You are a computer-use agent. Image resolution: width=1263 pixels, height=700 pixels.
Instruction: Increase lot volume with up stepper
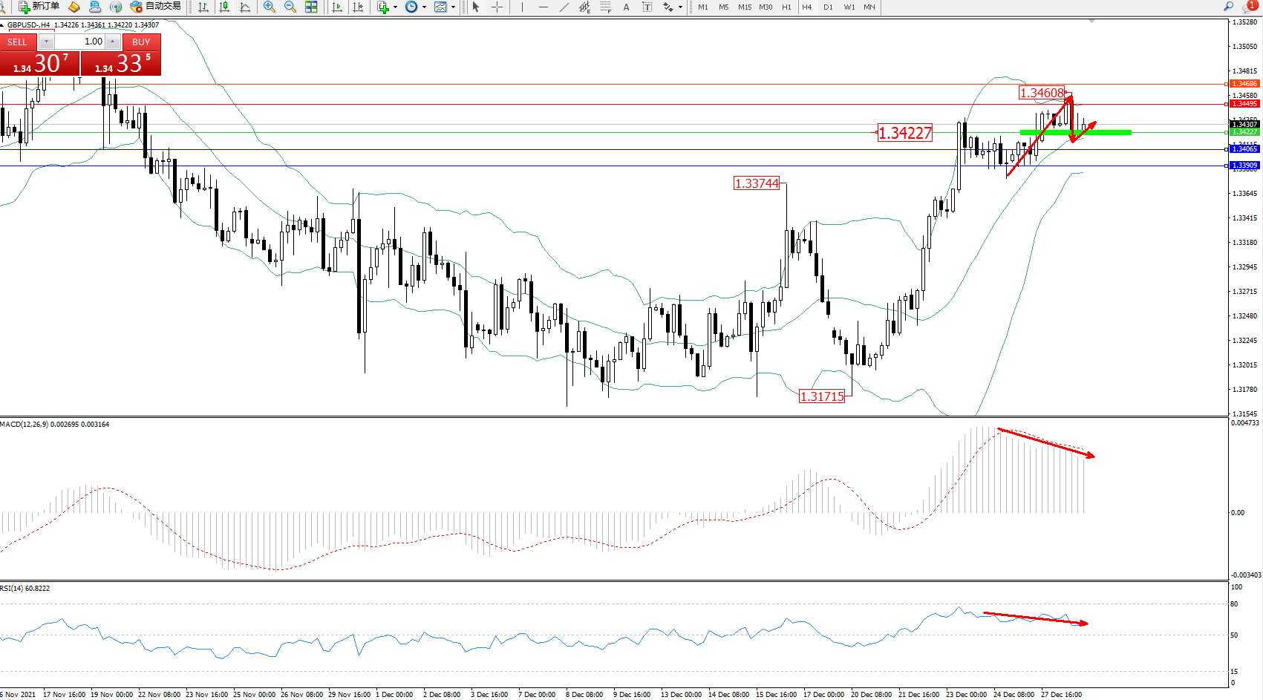pyautogui.click(x=112, y=42)
